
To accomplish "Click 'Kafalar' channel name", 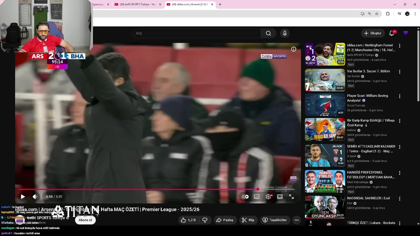I will [x=351, y=130].
